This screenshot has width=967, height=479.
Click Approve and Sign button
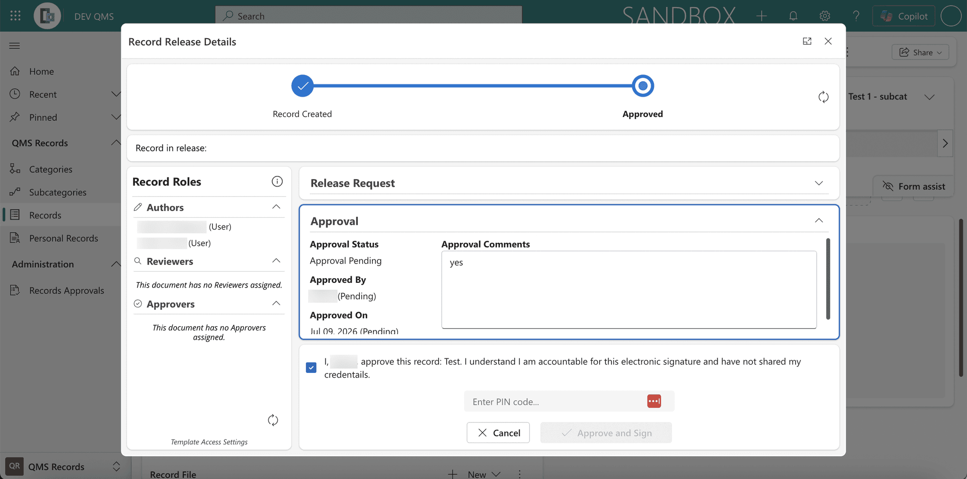coord(606,433)
